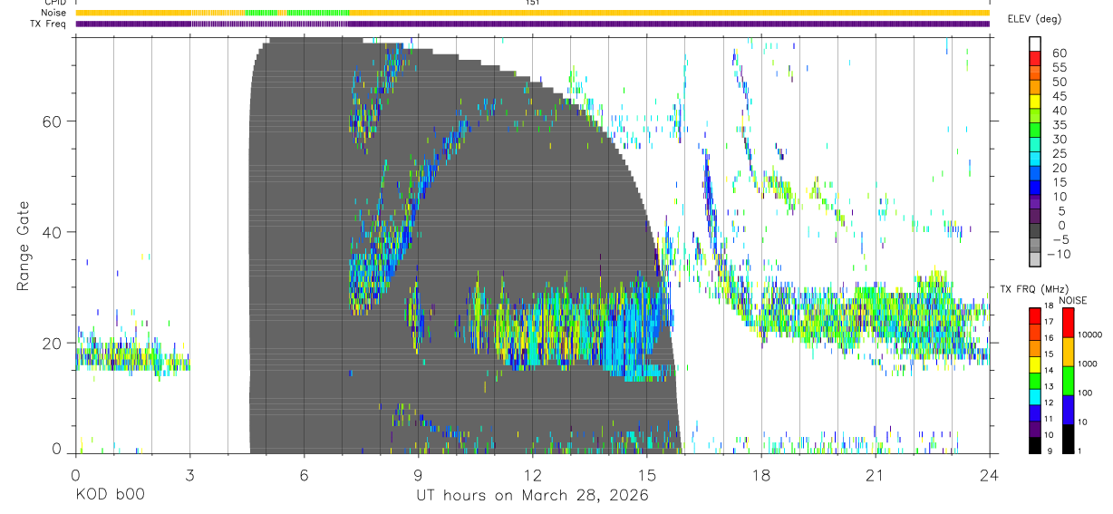Viewport: 1113px width, 514px height.
Task: Click the UT hours axis tick label 24
Action: tap(989, 475)
